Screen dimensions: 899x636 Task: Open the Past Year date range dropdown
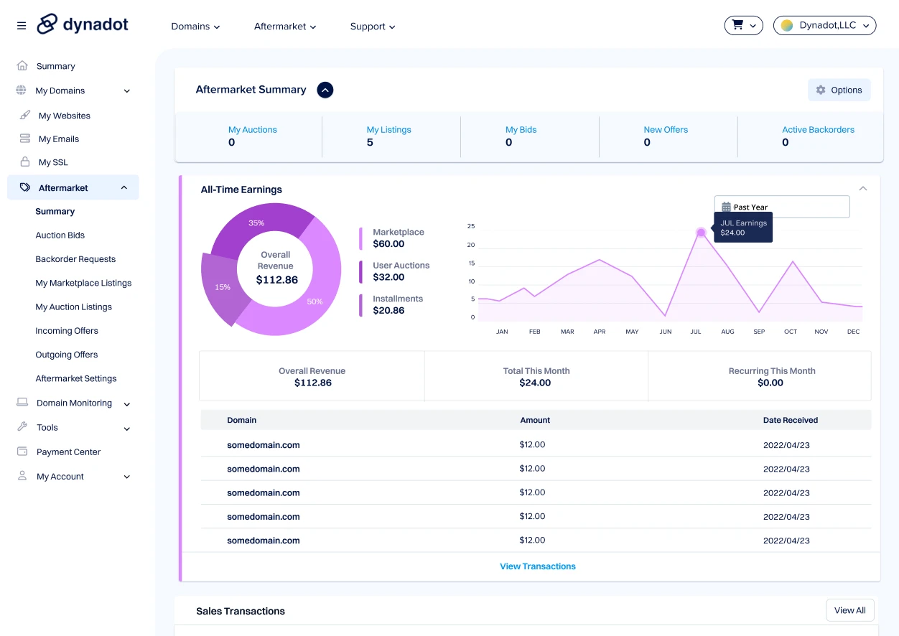click(x=781, y=207)
